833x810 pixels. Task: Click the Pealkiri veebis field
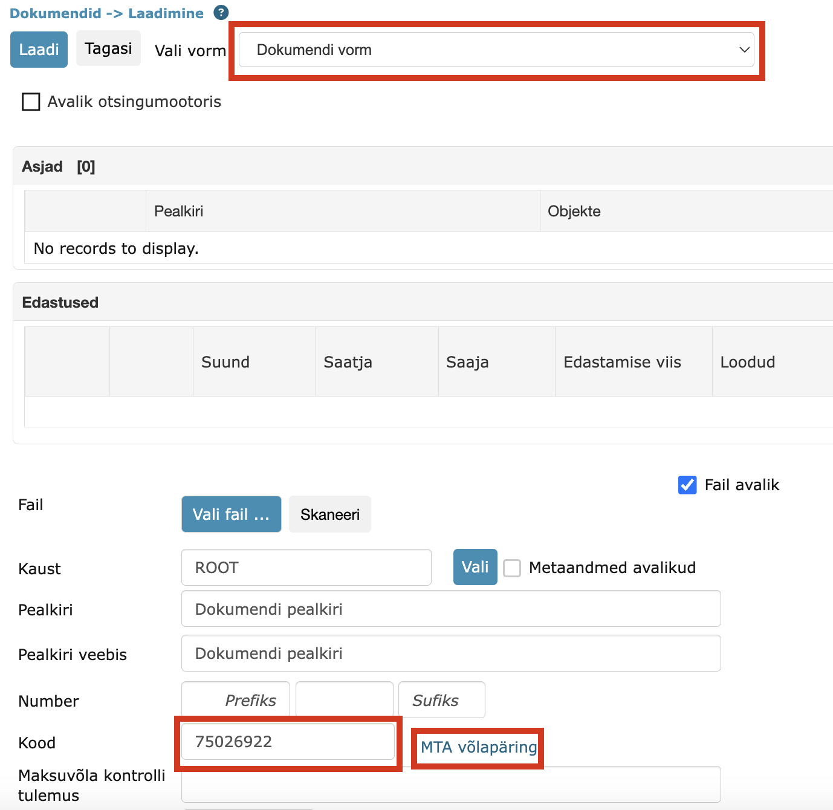[451, 653]
